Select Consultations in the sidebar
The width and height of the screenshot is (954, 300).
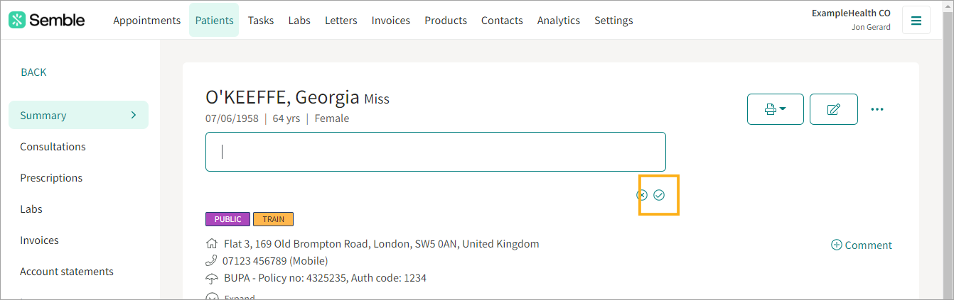click(53, 147)
